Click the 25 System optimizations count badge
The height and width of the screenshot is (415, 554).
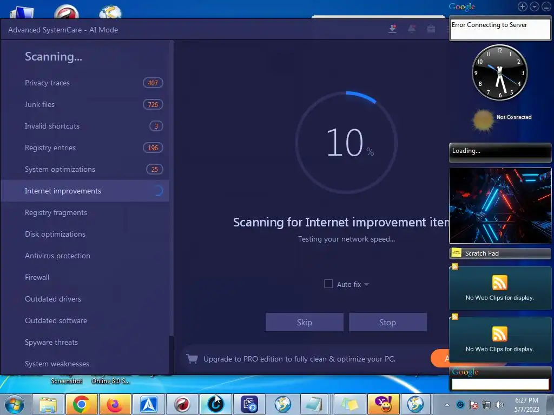pos(154,169)
